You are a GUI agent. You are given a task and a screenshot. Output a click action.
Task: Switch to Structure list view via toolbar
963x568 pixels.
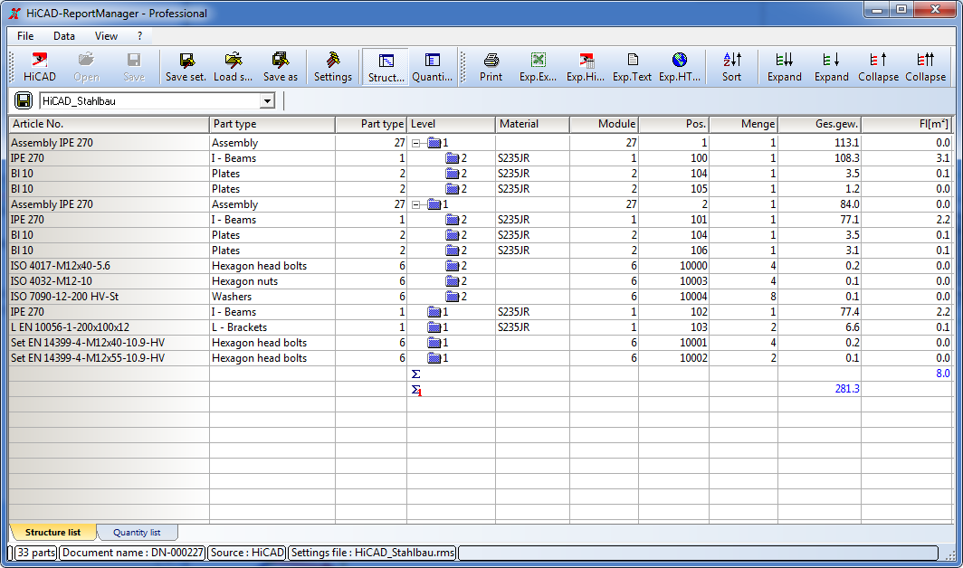pos(386,67)
